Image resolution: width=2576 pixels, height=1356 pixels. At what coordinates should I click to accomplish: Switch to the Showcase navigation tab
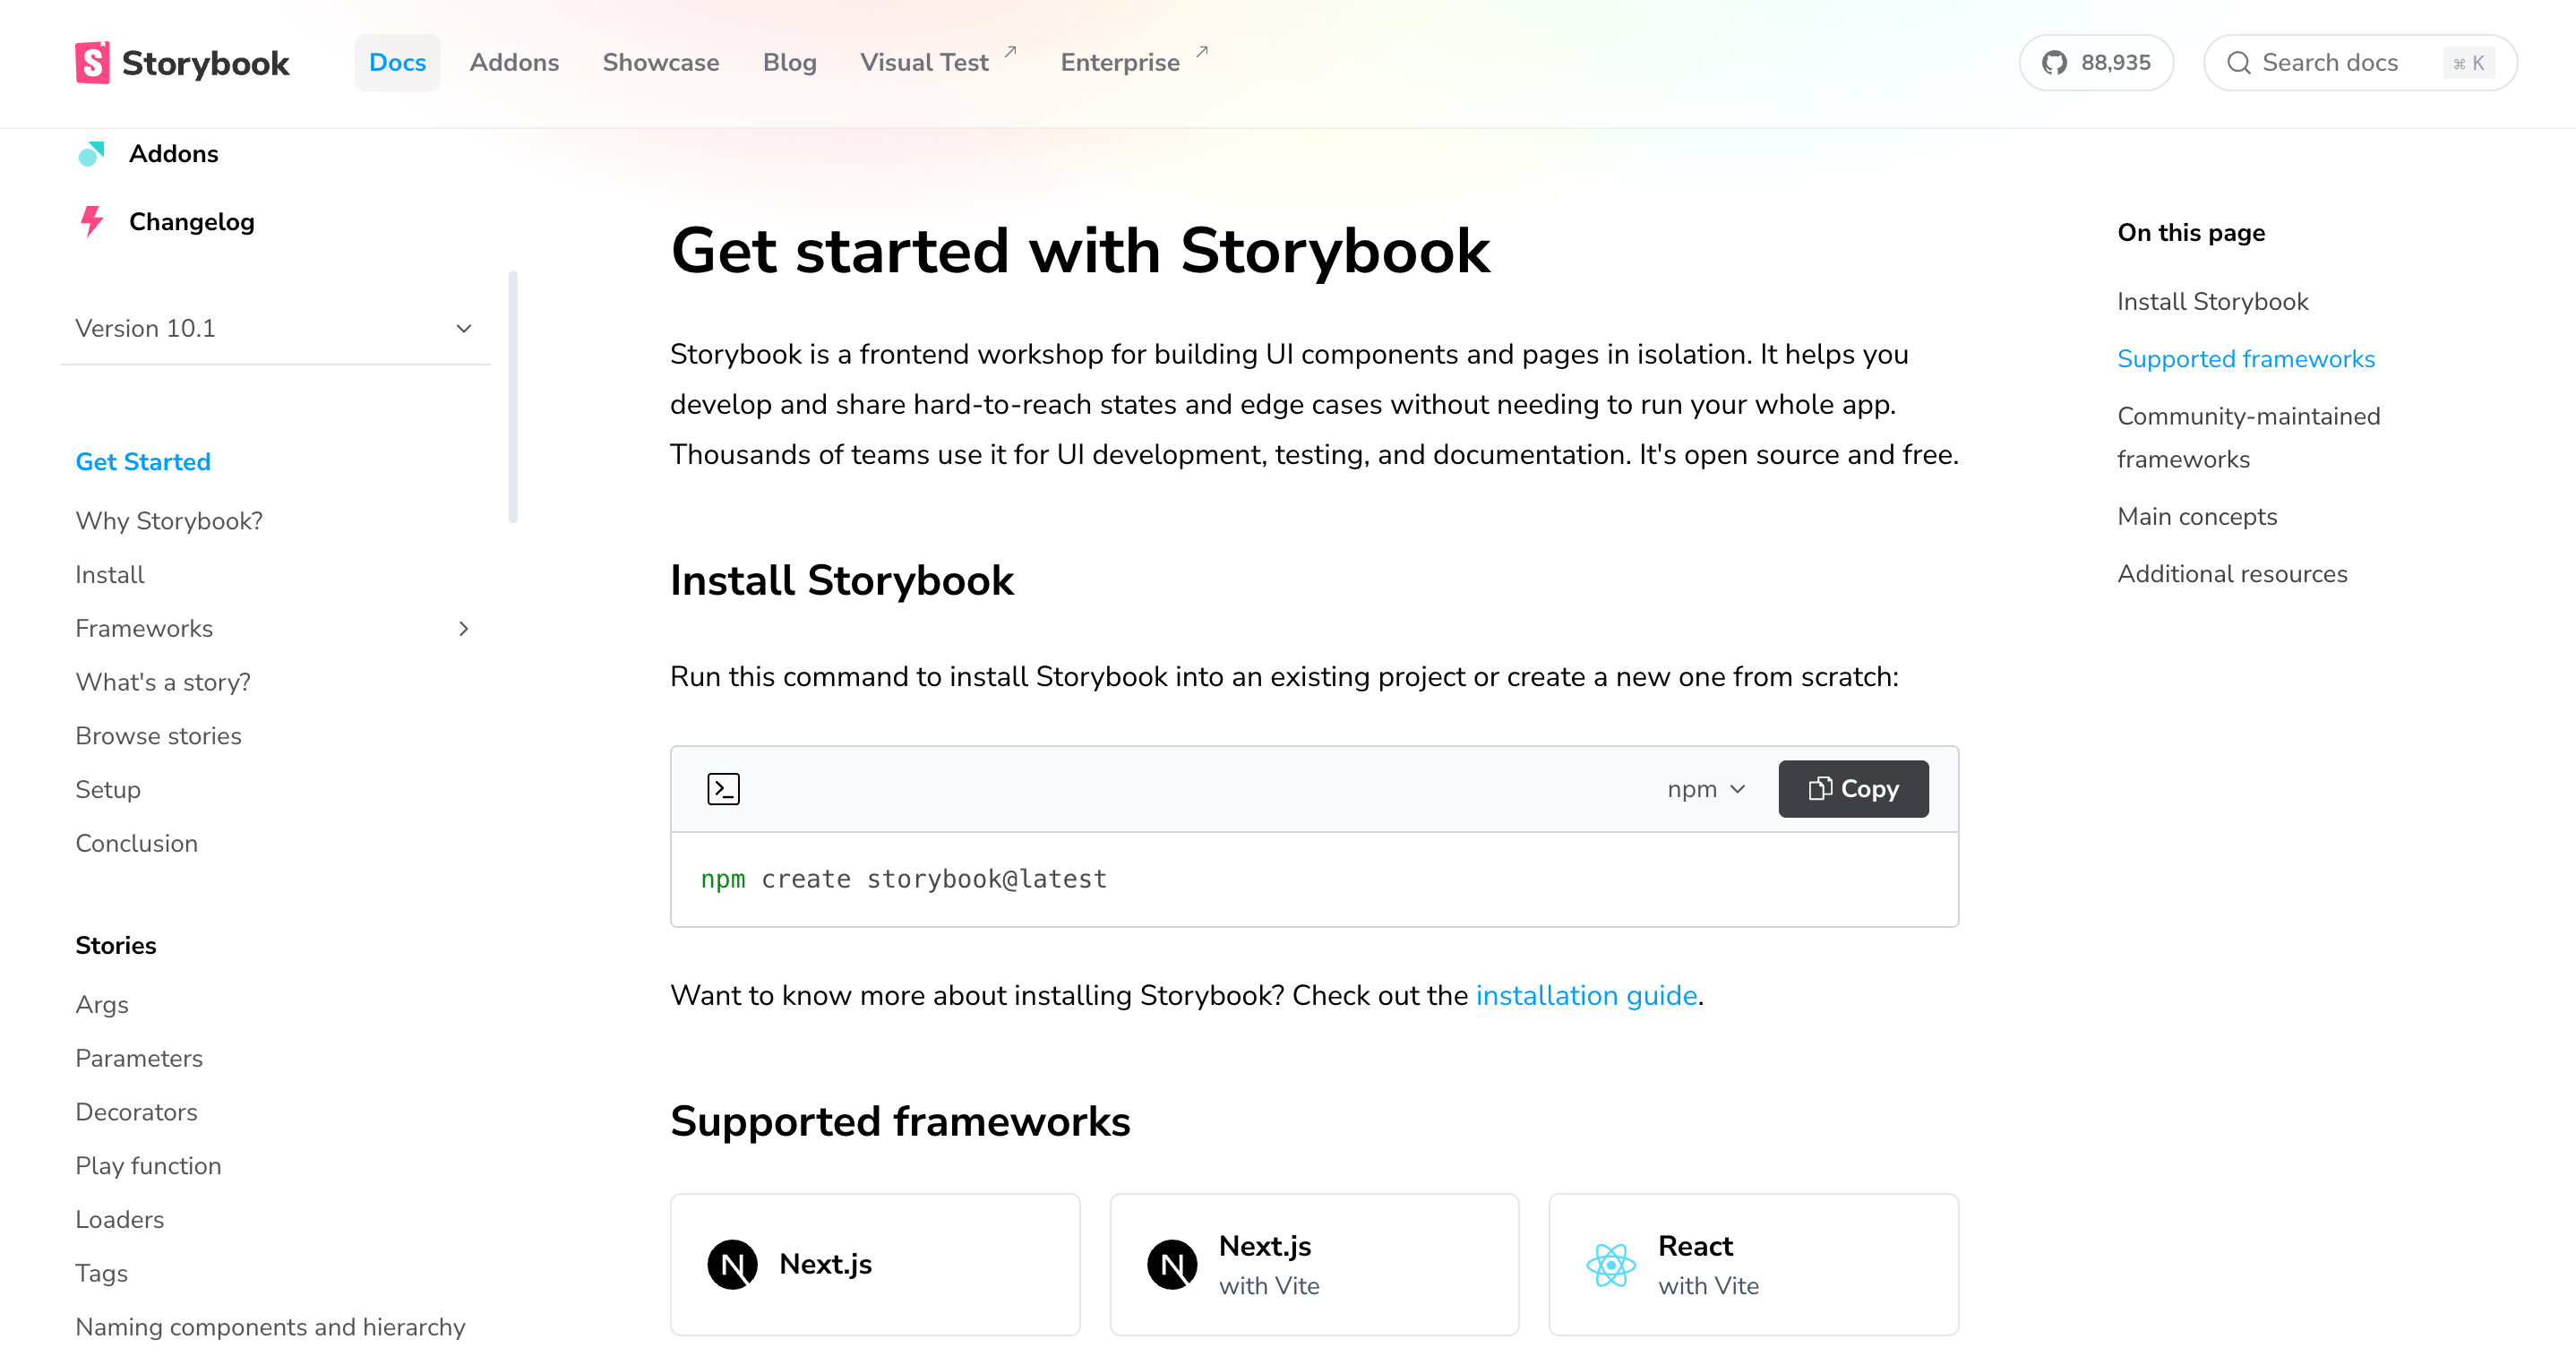(x=661, y=62)
